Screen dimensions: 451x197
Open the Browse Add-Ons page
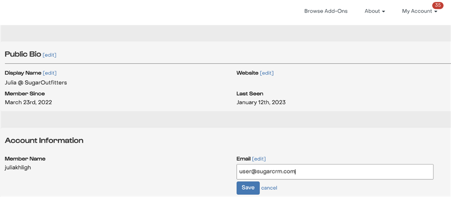click(x=325, y=11)
